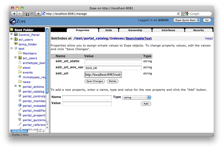Screen dimensions: 223x149
Task: Click the solr_uri_env_var value field
Action: (113, 68)
